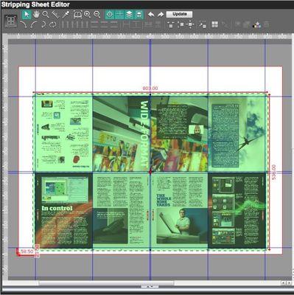
Task: Toggle the guide lines display button
Action: [x=119, y=15]
